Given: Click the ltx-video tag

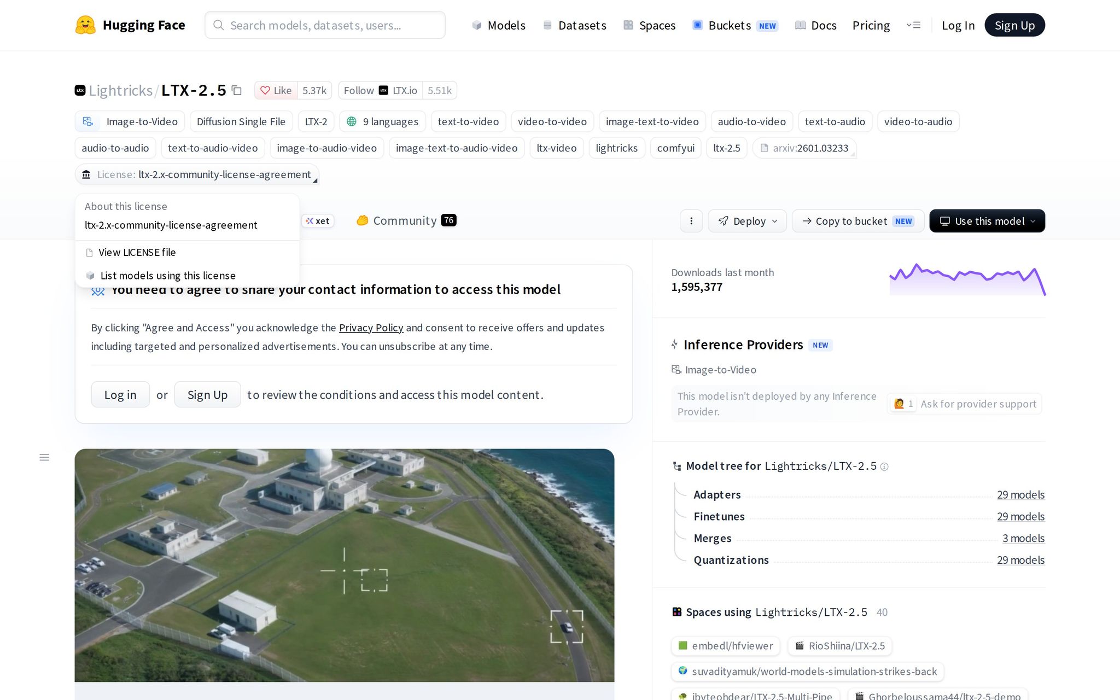Looking at the screenshot, I should point(557,148).
